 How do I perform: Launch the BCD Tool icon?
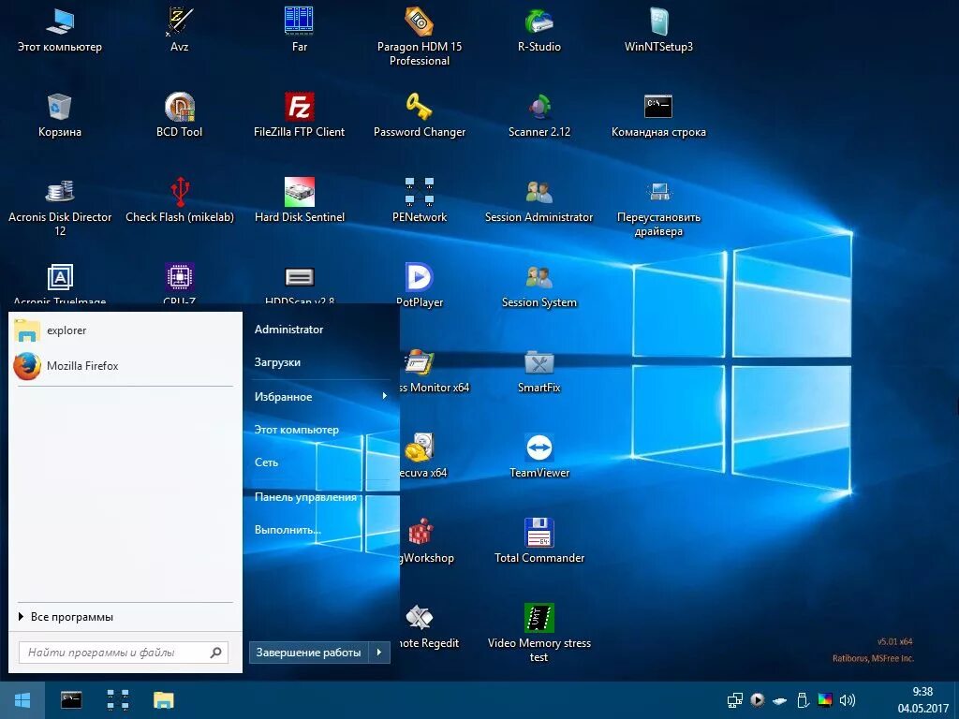(179, 115)
